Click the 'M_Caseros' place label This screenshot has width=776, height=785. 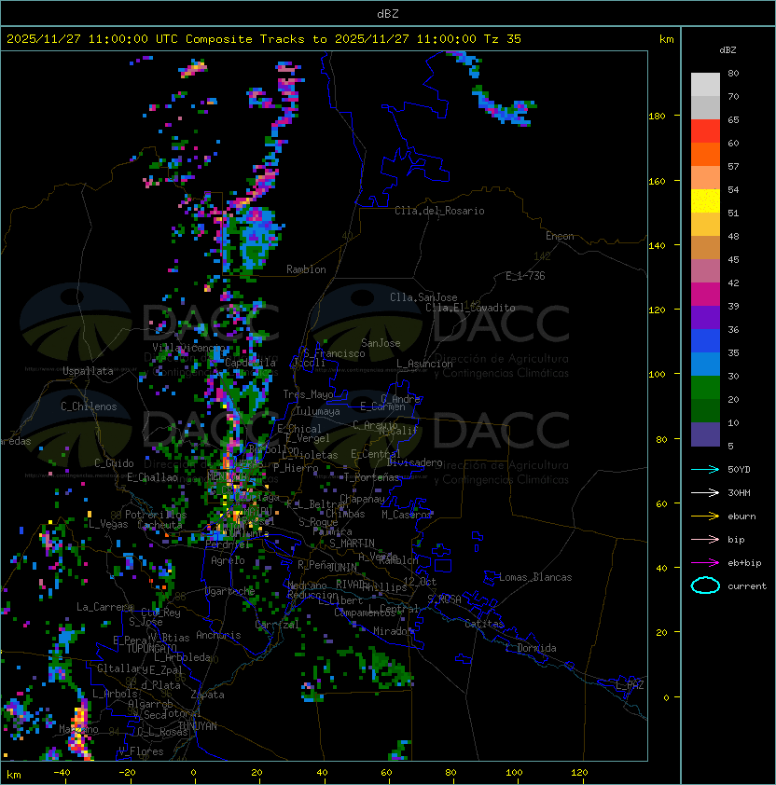[x=407, y=514]
